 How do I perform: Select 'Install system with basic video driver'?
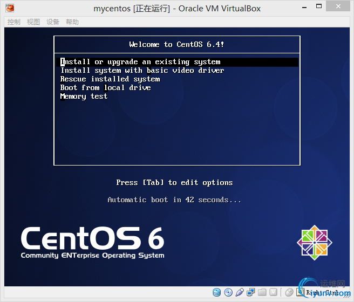click(142, 70)
